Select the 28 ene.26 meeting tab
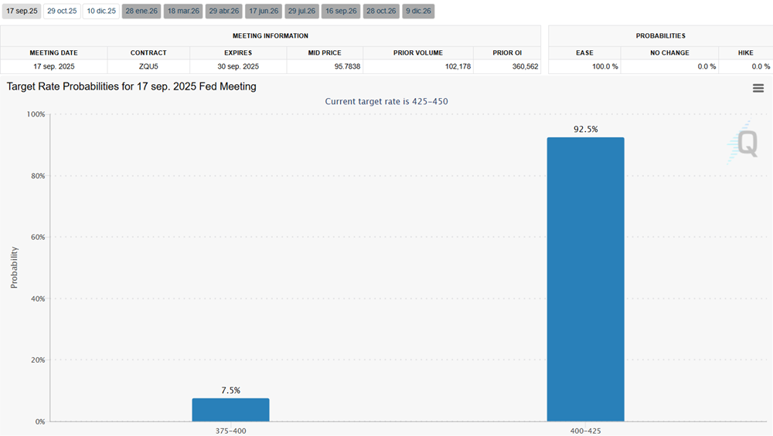773x436 pixels. coord(141,12)
